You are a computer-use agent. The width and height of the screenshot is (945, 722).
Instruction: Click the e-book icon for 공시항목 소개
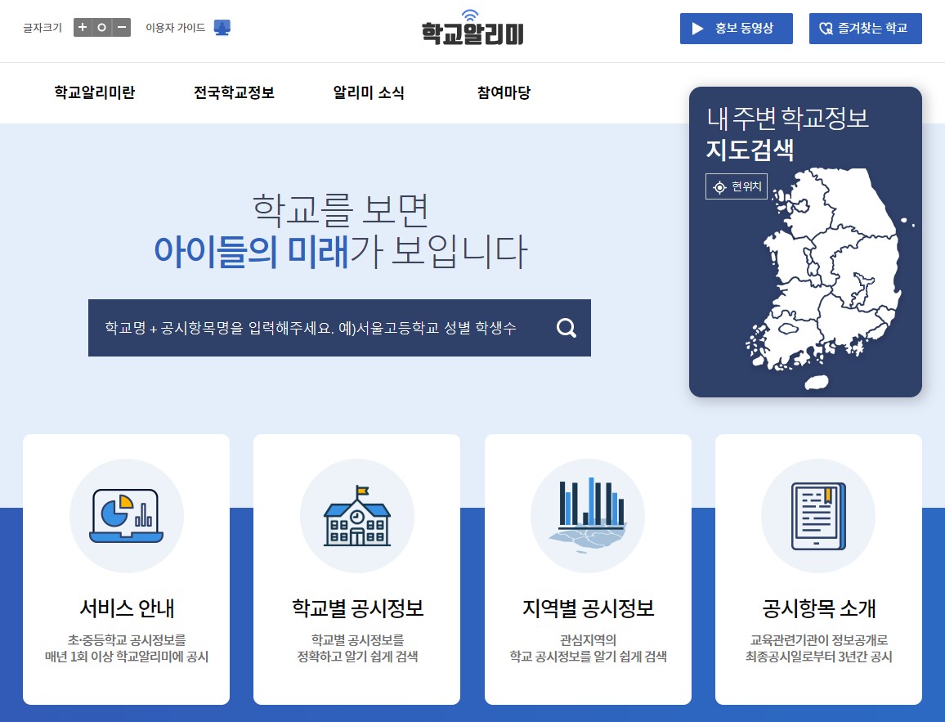click(x=818, y=515)
